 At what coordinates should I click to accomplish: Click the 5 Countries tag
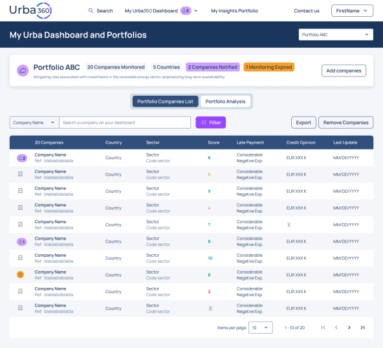click(x=166, y=67)
